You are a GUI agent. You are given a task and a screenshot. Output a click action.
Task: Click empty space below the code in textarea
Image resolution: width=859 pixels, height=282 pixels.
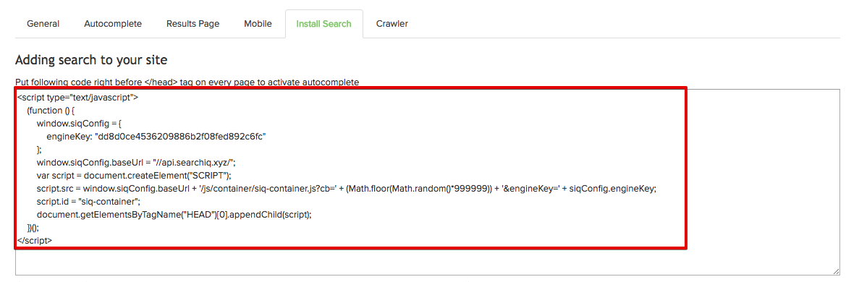tap(427, 262)
